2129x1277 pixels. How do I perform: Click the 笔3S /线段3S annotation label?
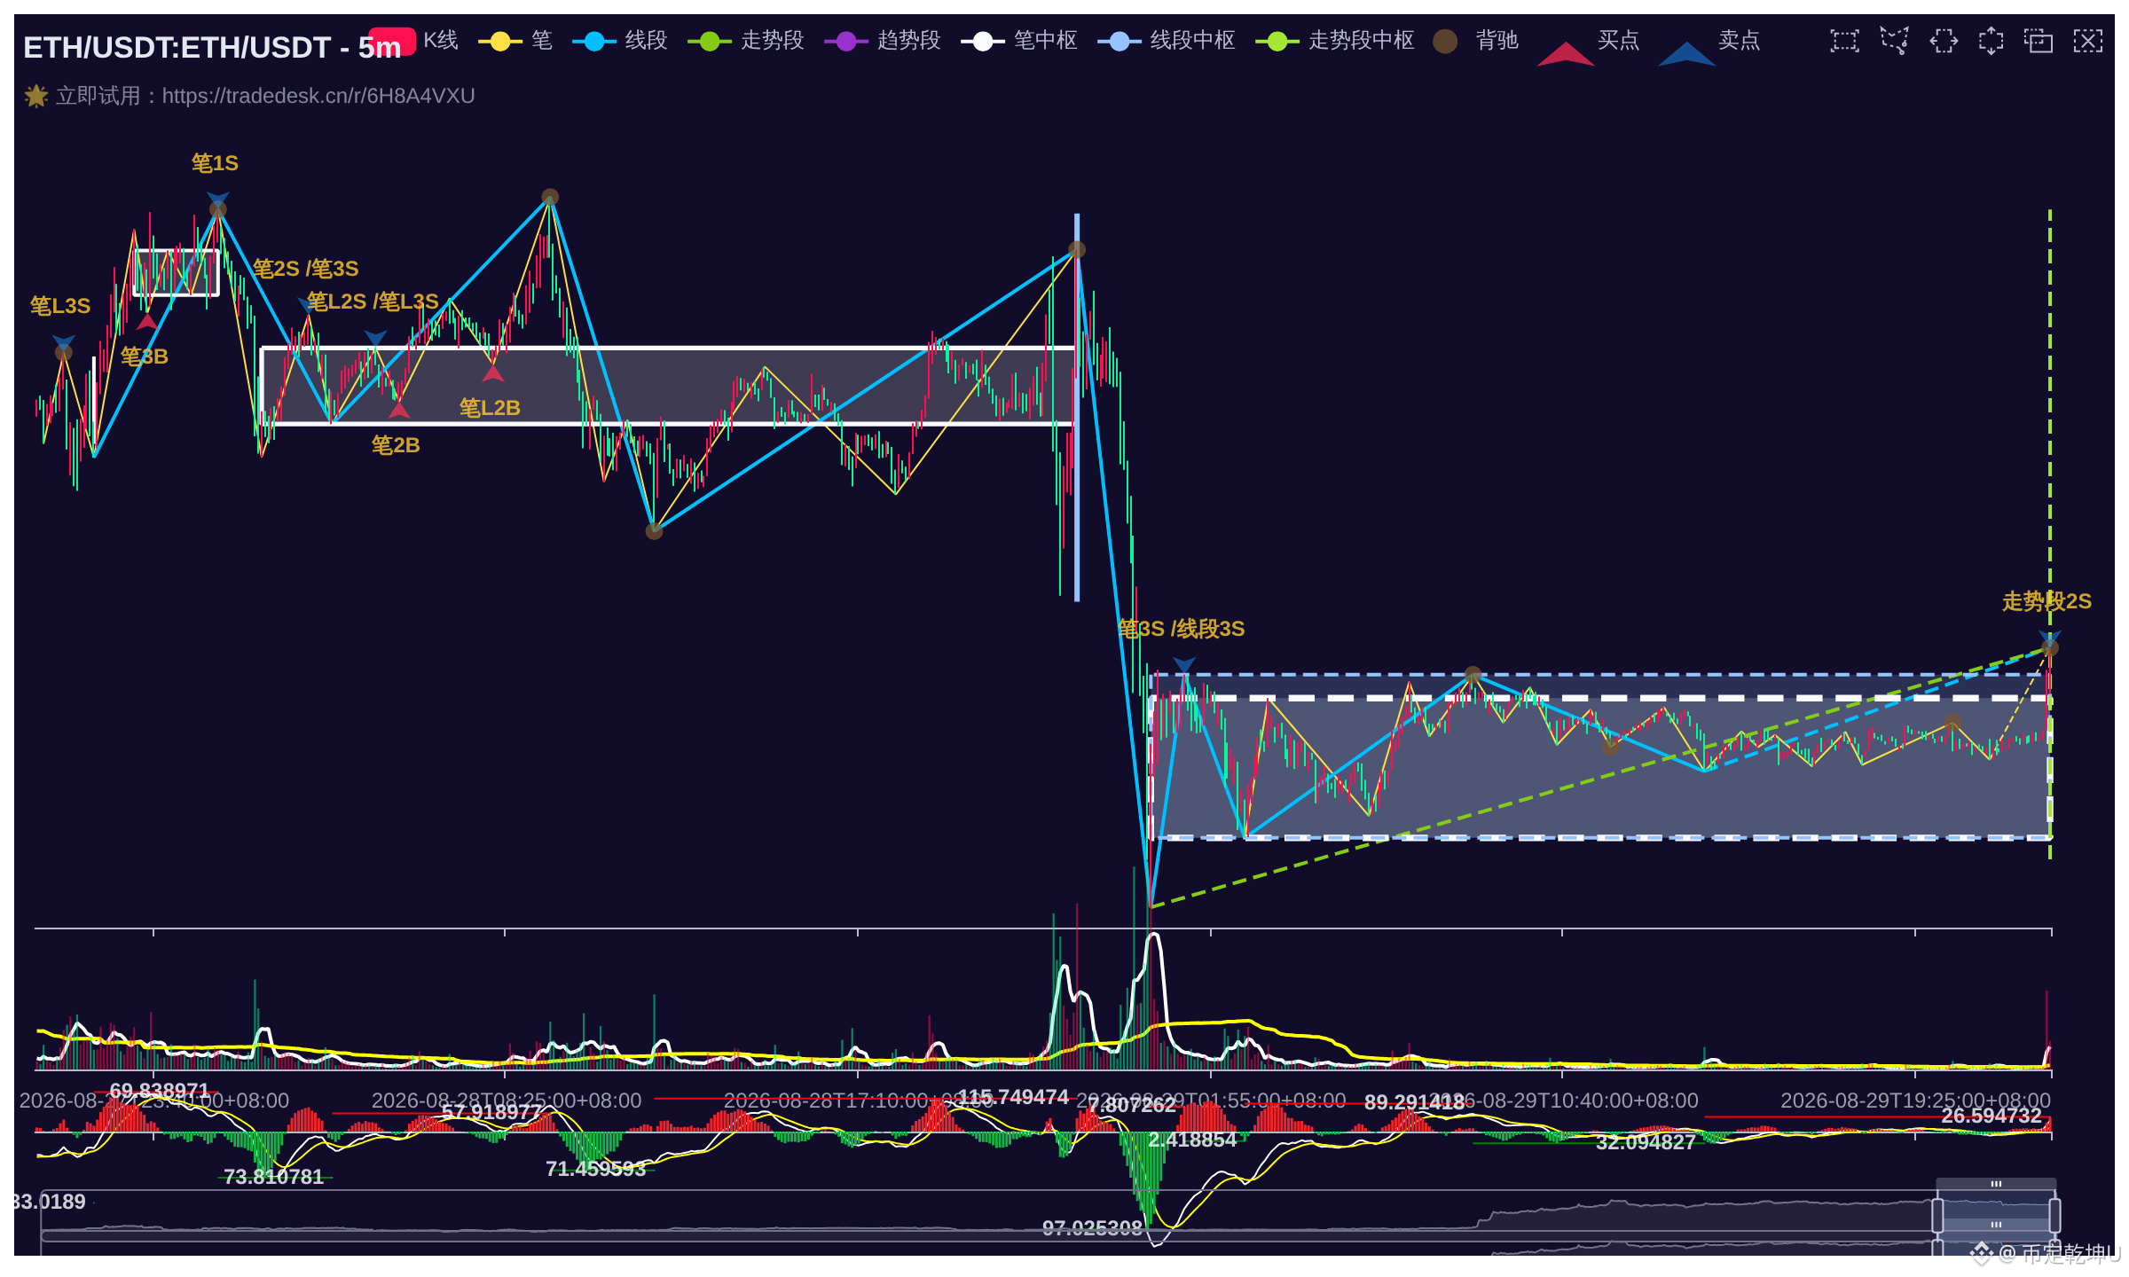[x=1181, y=629]
